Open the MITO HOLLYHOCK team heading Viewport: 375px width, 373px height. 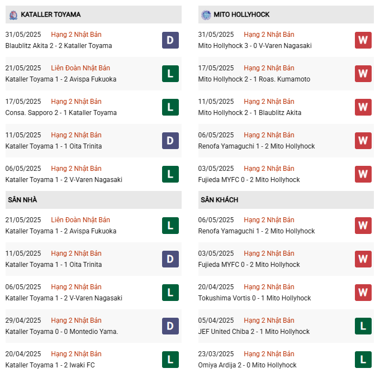pyautogui.click(x=241, y=15)
